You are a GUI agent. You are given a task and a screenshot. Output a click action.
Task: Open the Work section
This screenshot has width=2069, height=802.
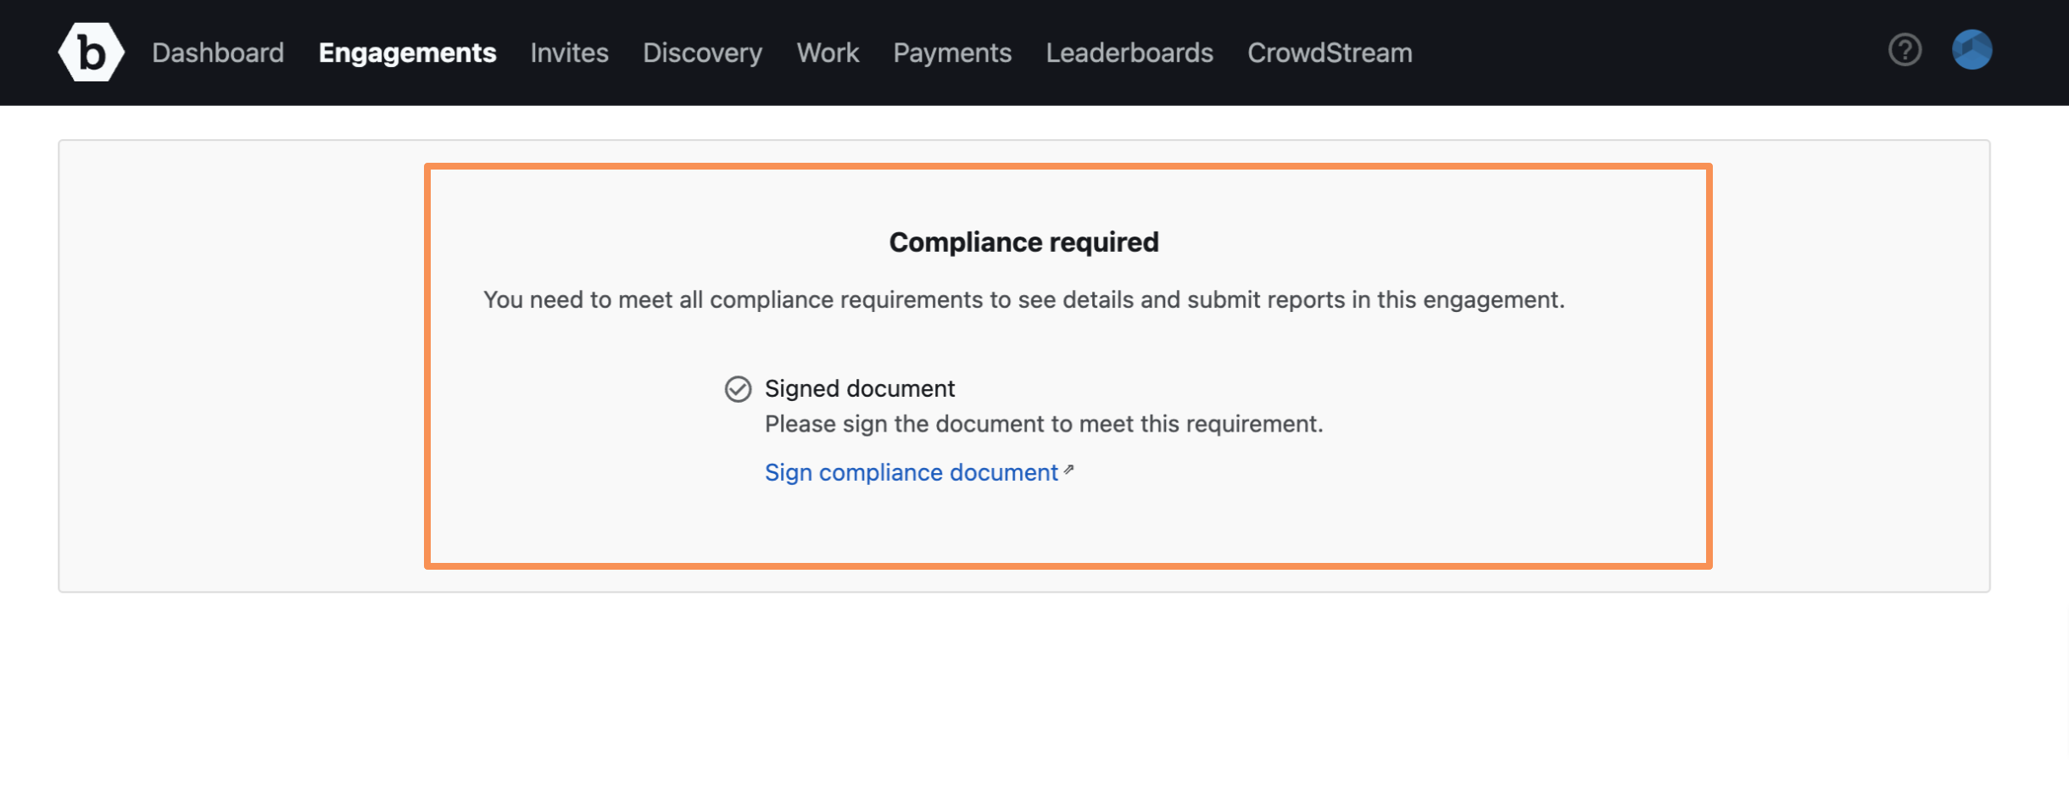[828, 53]
